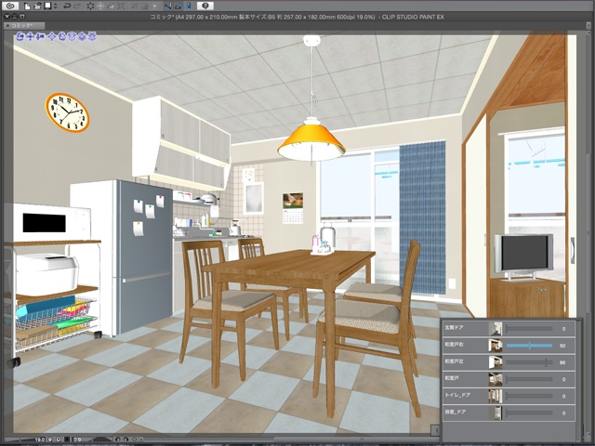595x446 pixels.
Task: Undo the last action
Action: click(x=67, y=6)
